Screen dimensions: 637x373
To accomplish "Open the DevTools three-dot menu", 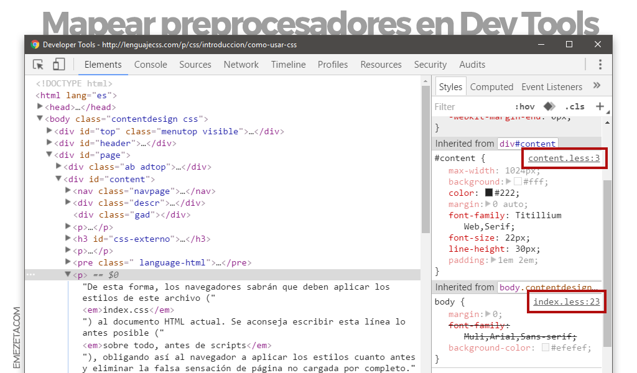I will point(600,64).
